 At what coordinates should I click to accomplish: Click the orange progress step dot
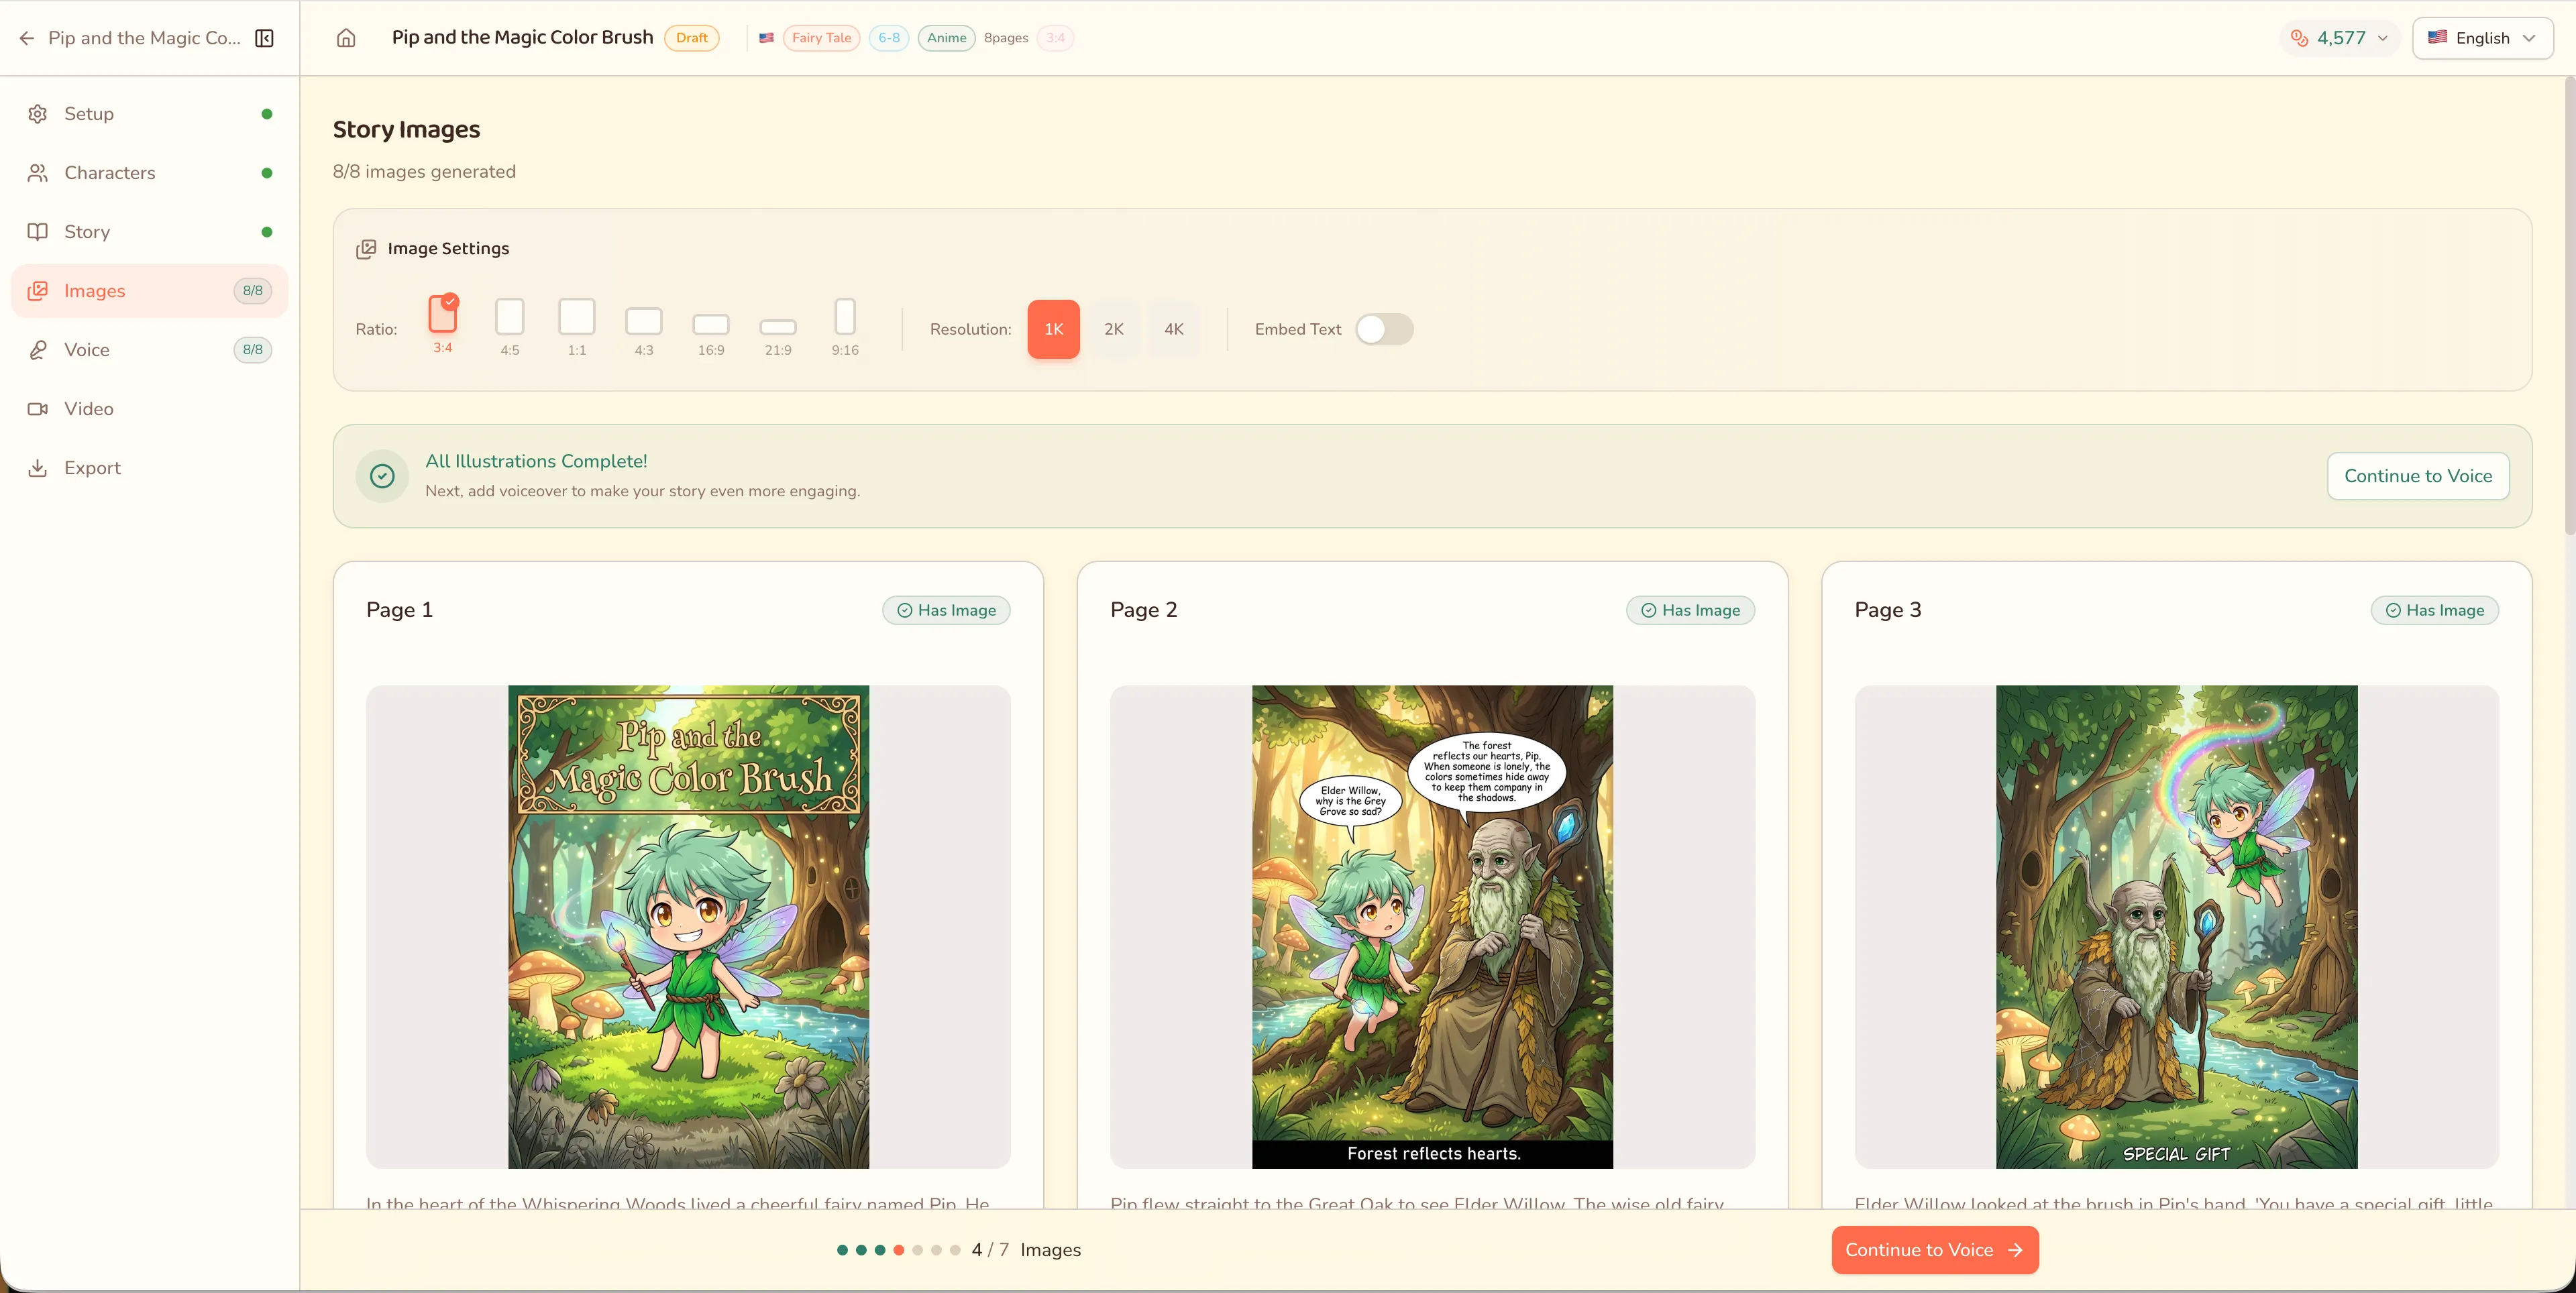898,1250
